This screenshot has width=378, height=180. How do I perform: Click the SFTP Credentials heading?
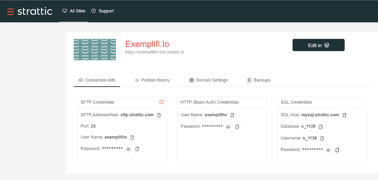(97, 102)
